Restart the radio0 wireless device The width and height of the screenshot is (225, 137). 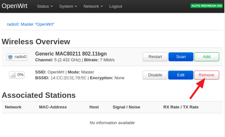click(155, 57)
